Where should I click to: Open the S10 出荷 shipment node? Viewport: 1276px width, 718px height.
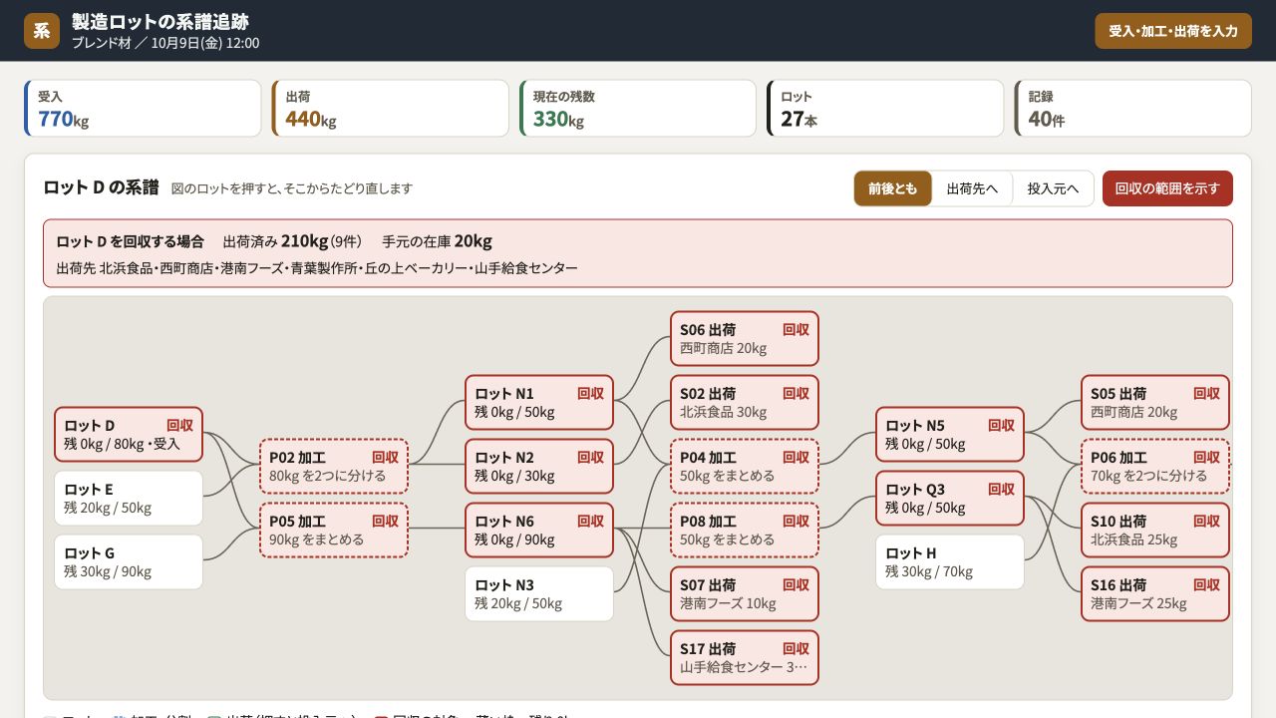pos(1155,530)
